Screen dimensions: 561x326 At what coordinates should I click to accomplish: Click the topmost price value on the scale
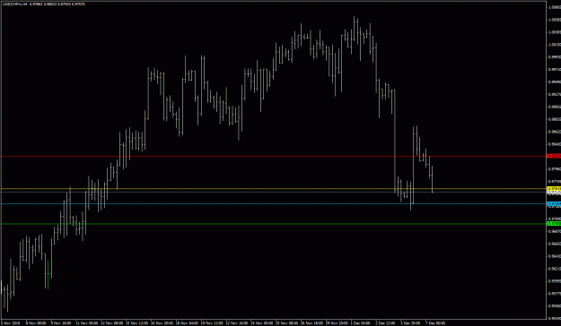(x=555, y=7)
